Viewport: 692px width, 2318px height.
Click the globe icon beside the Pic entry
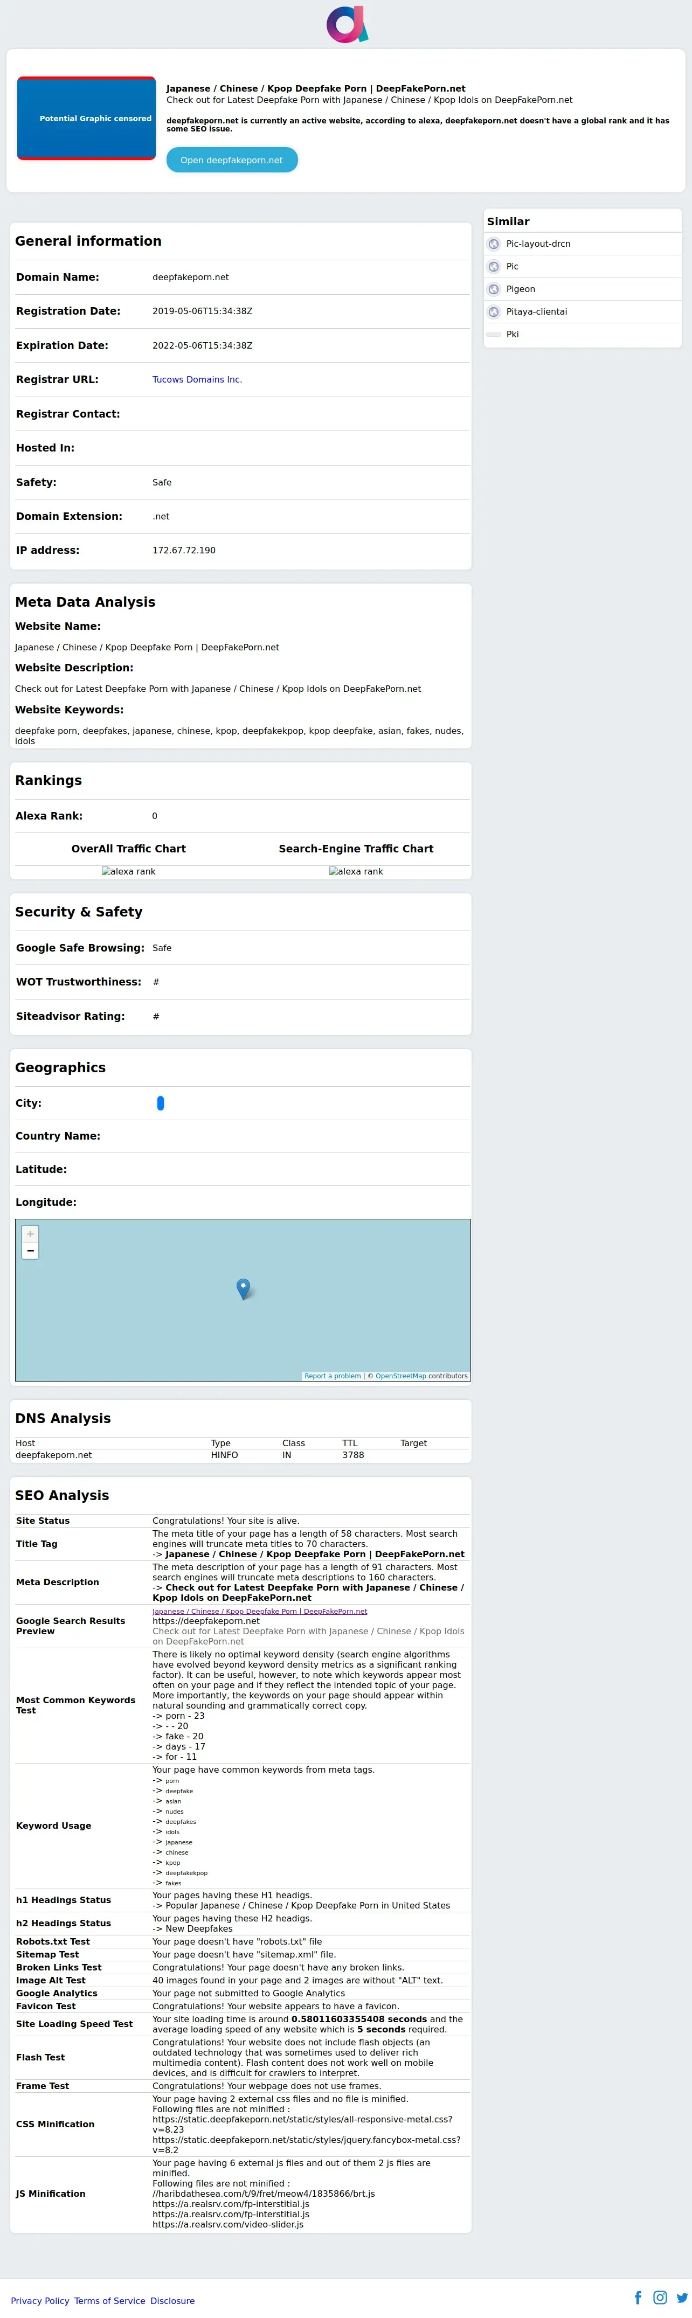pos(493,266)
